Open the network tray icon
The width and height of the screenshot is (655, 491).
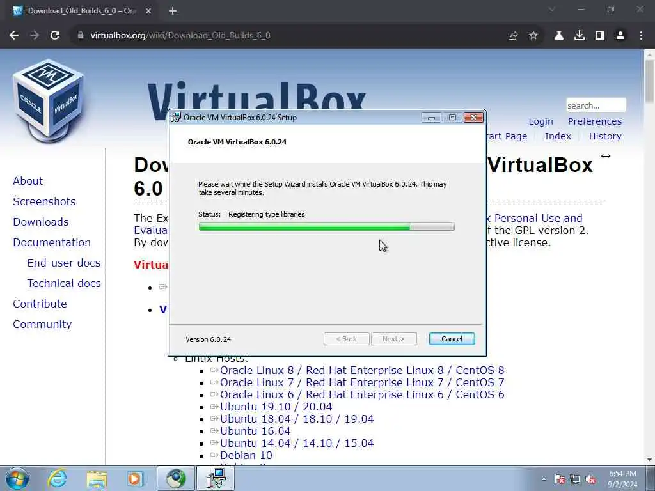(x=575, y=479)
